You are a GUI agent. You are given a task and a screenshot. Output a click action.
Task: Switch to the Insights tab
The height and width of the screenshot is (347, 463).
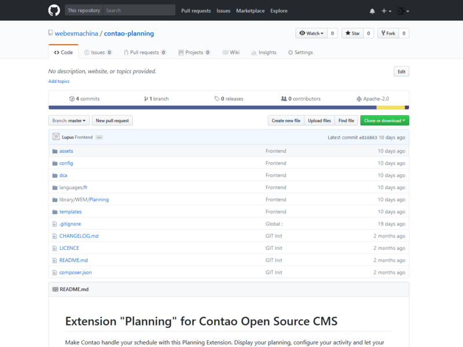pyautogui.click(x=264, y=52)
